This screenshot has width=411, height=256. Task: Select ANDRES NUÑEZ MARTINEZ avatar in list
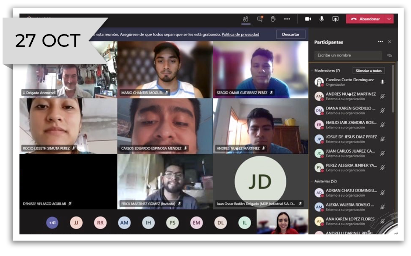319,96
